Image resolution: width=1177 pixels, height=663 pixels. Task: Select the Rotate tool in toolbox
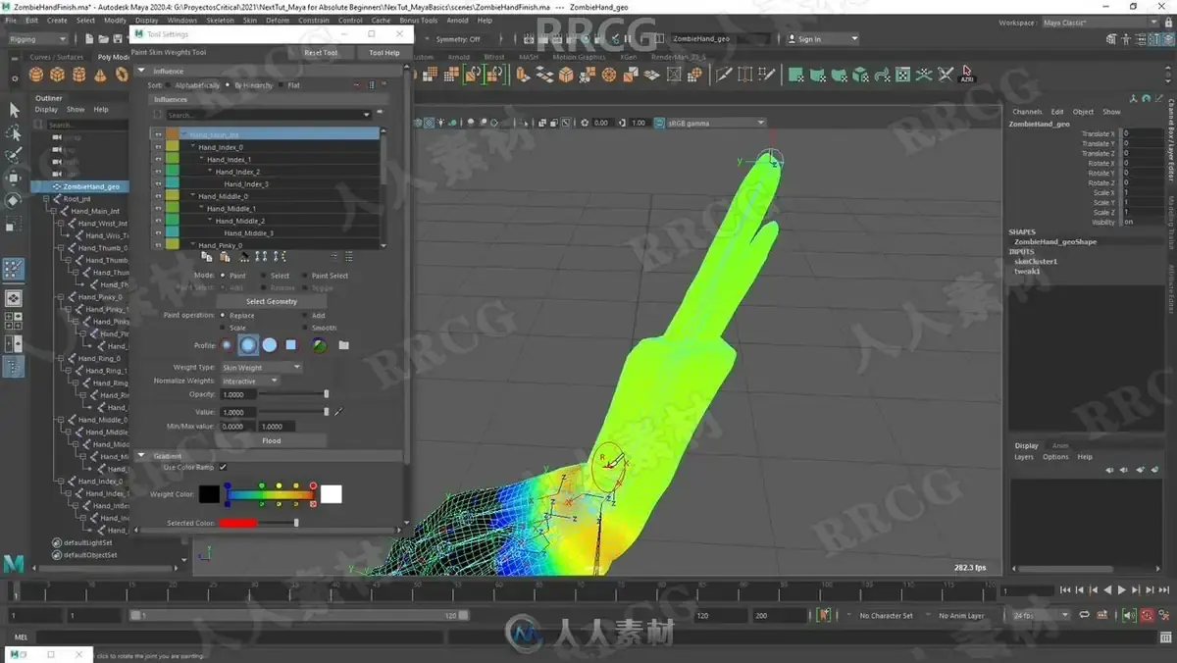(x=14, y=200)
